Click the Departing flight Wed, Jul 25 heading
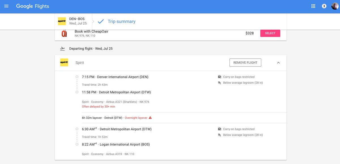The width and height of the screenshot is (340, 164). [x=91, y=48]
